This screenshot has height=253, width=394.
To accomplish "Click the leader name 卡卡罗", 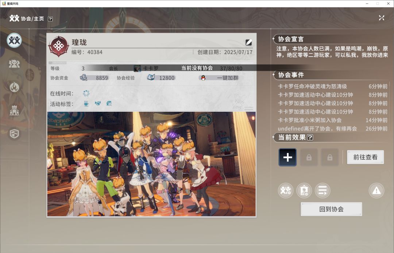I will pos(151,68).
